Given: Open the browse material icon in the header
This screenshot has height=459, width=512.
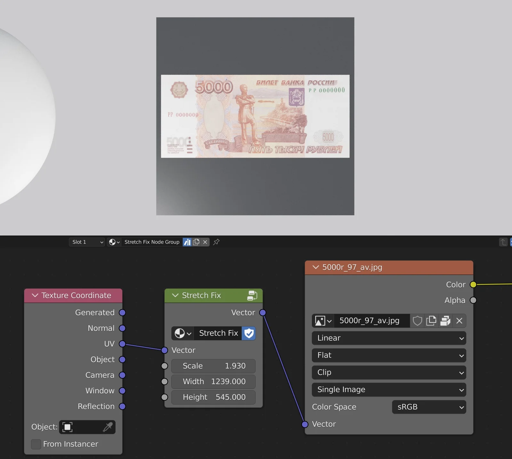Looking at the screenshot, I should pyautogui.click(x=114, y=242).
